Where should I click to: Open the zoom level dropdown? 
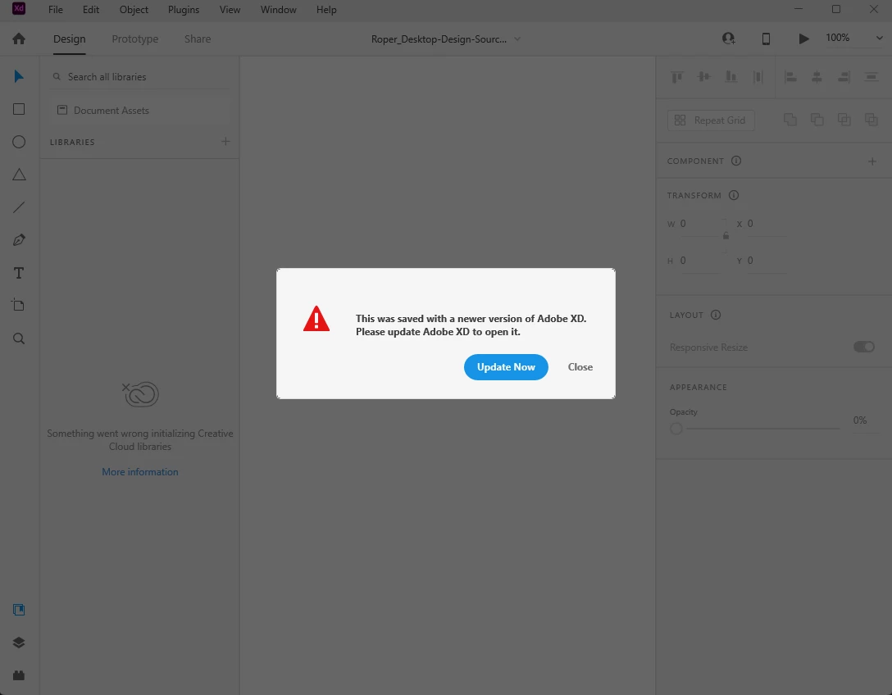(x=879, y=38)
